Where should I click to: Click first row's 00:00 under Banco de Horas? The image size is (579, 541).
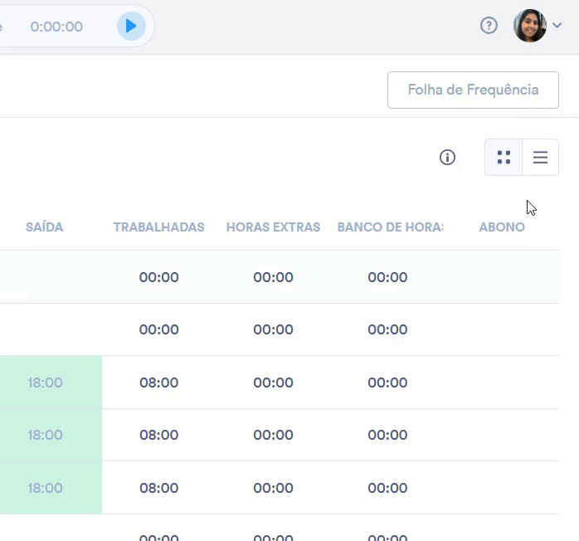387,277
